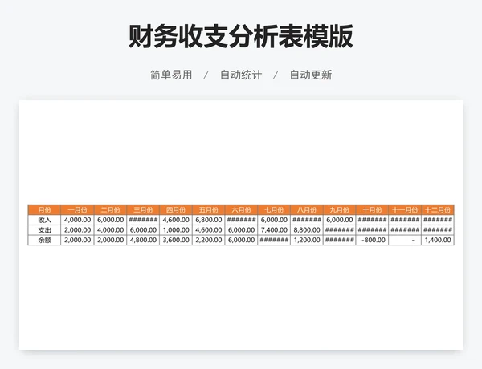Click 余额 value 2,000.00 under 二月份

click(110, 240)
